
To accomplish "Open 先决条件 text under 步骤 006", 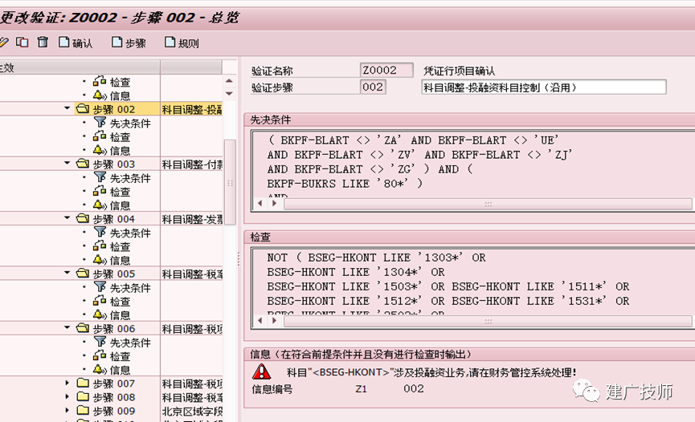I will [x=130, y=343].
